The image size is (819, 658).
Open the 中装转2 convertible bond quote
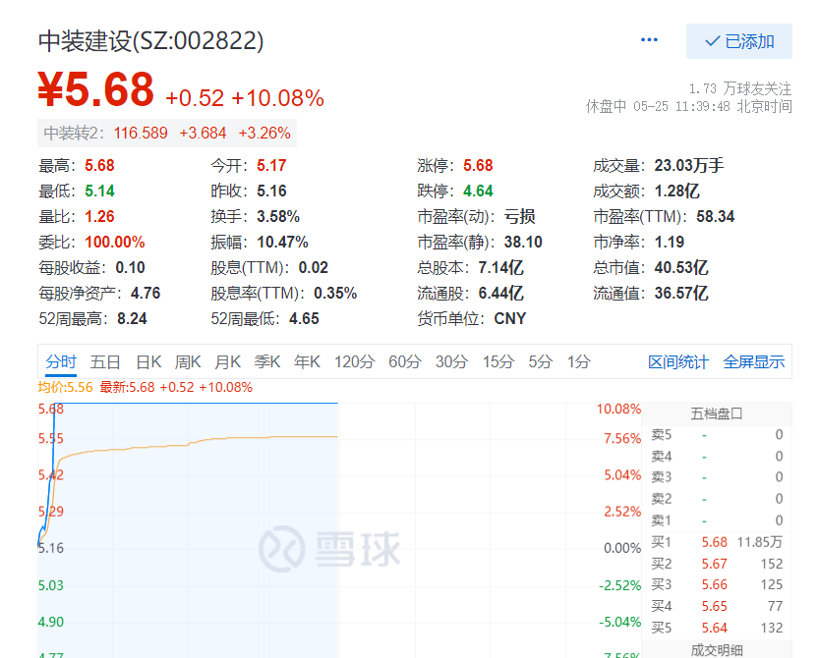[167, 133]
